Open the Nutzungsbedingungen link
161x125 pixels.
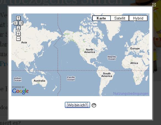(131, 93)
